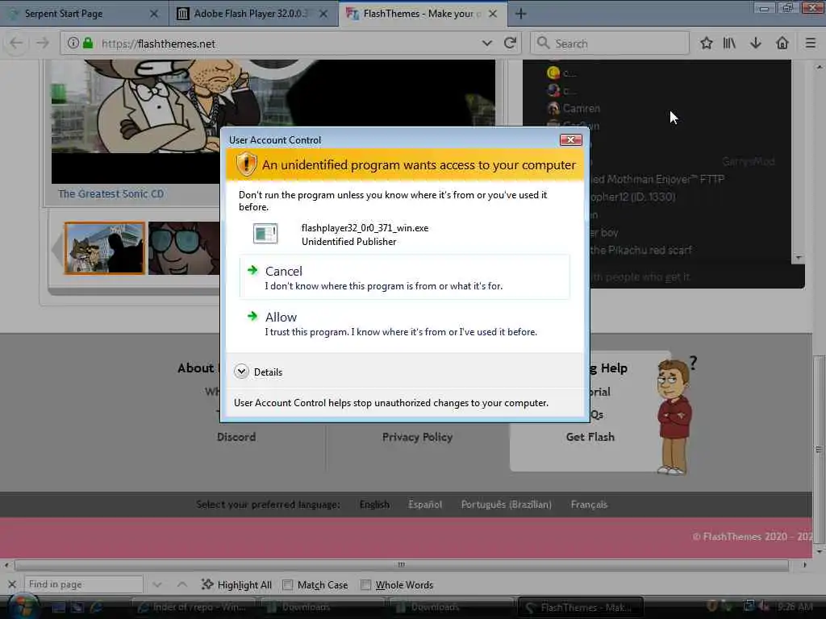The image size is (826, 619).
Task: Reload the flashthemes.net page
Action: [x=510, y=44]
